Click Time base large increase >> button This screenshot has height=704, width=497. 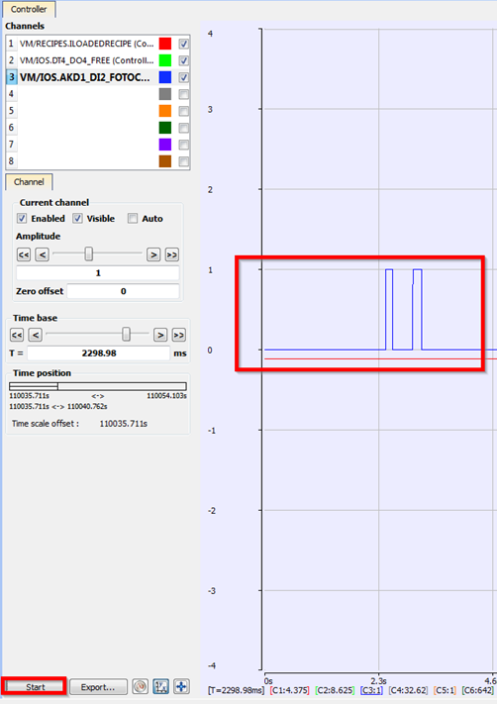(x=178, y=335)
